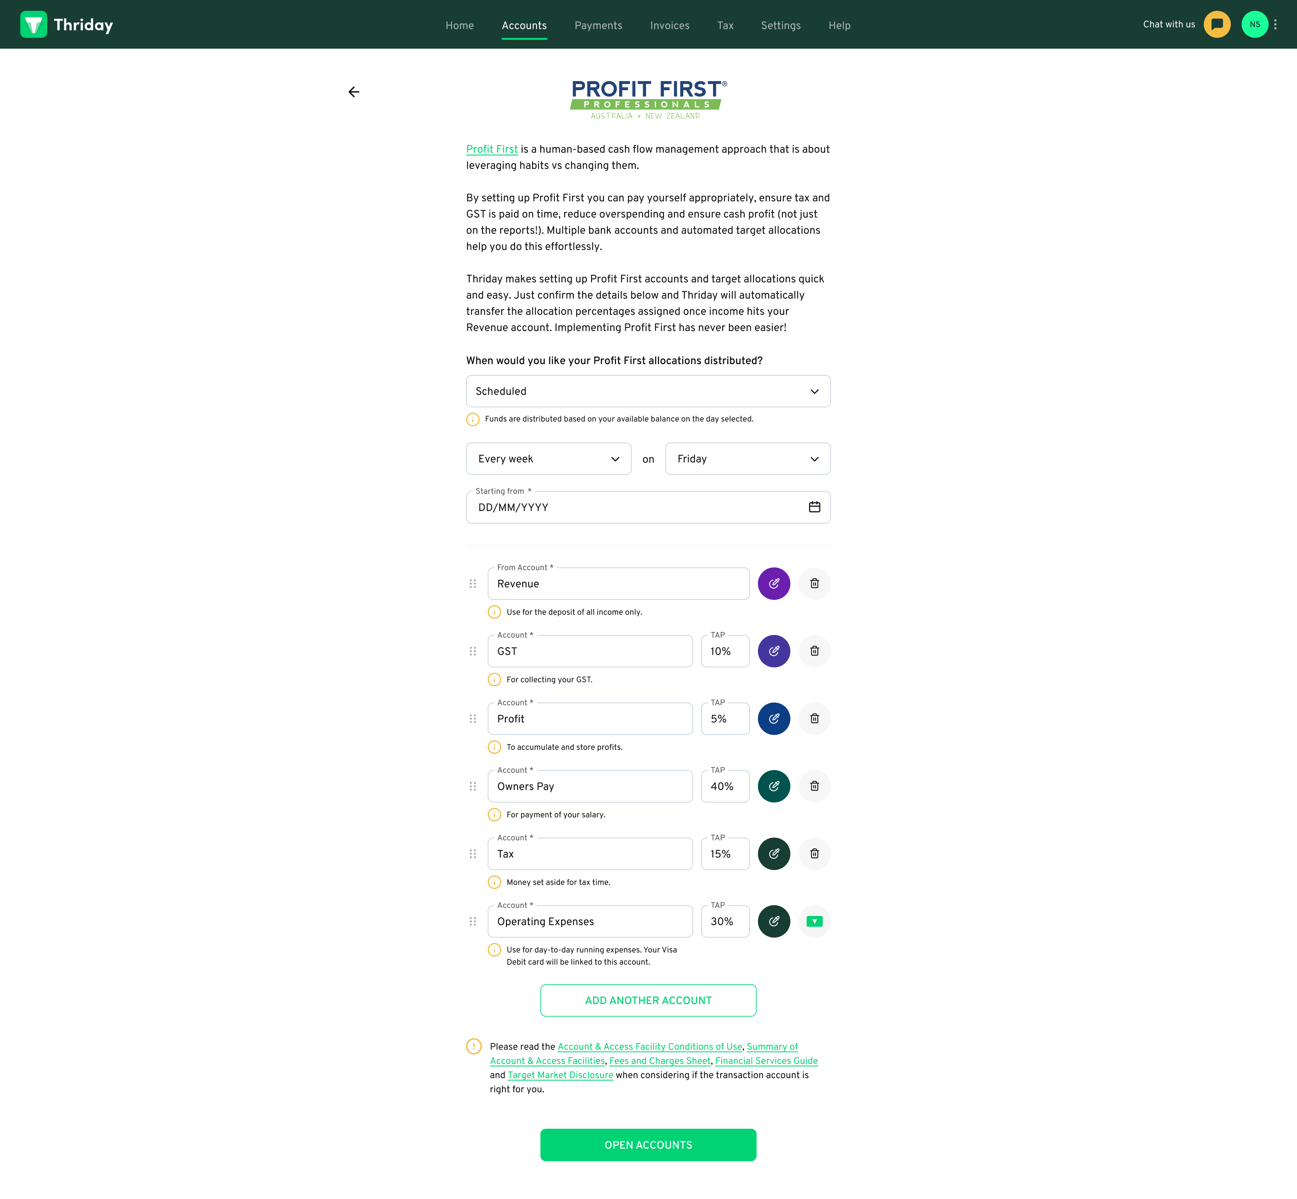Click the NS profile avatar
Screen dimensions: 1297x1199
click(1254, 25)
